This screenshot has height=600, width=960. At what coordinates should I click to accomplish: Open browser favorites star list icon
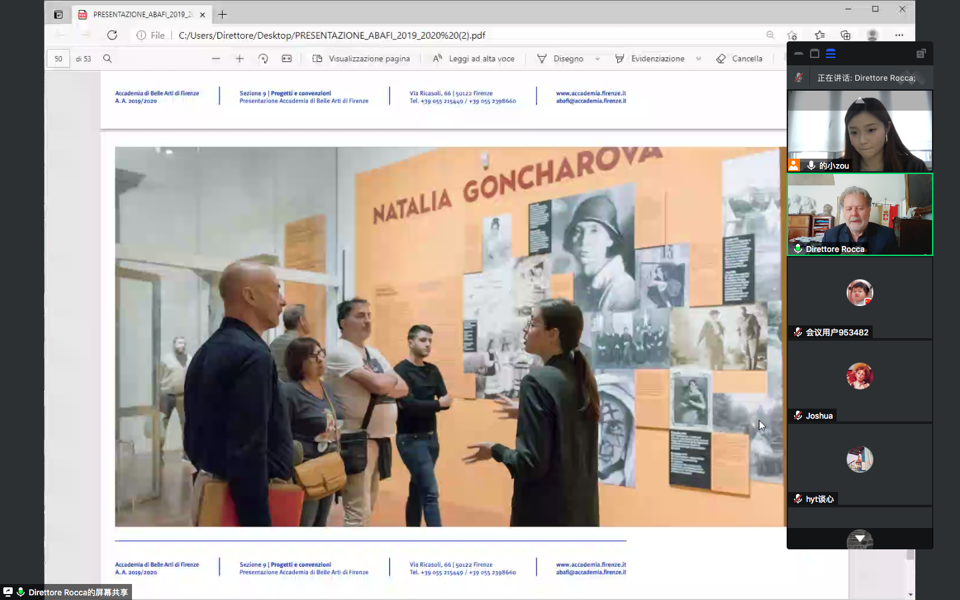click(819, 35)
